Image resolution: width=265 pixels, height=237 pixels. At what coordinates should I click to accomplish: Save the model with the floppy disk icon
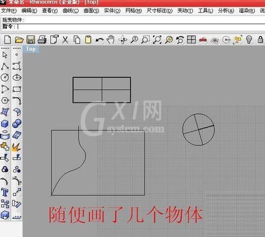pyautogui.click(x=31, y=40)
